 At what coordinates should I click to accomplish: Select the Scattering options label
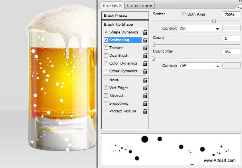[119, 40]
